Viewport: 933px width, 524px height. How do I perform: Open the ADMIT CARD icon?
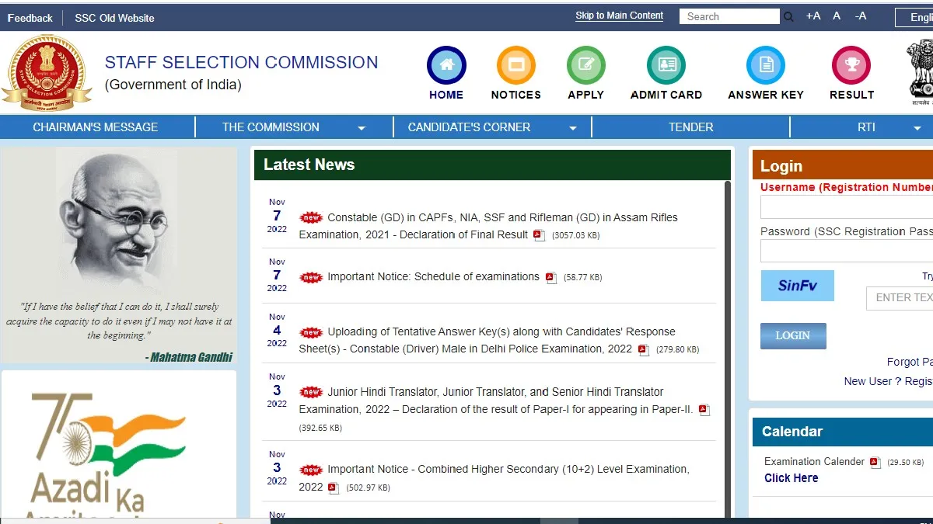pos(666,65)
